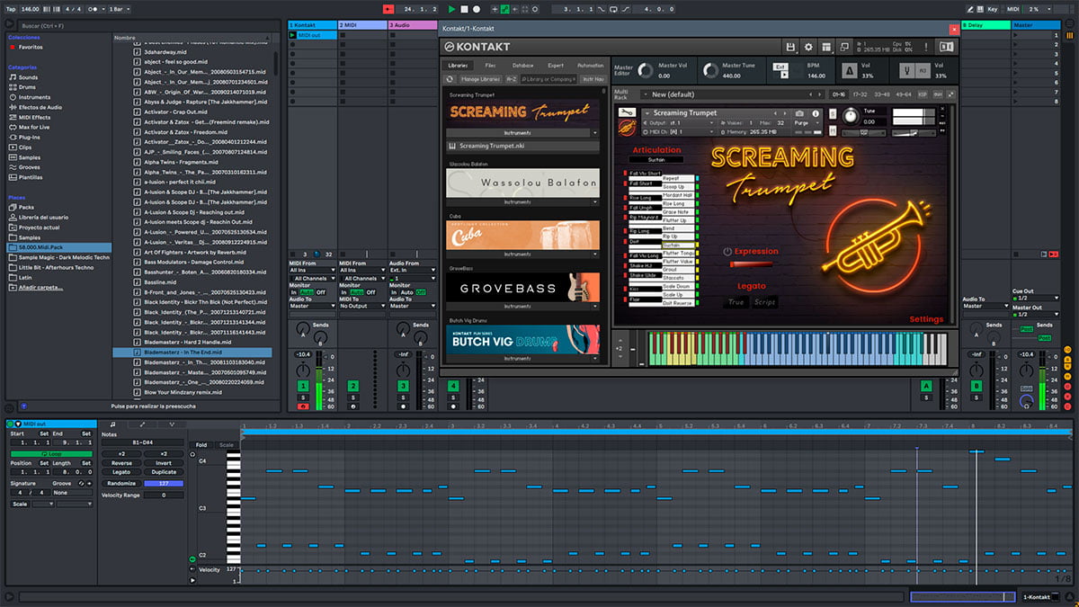Viewport: 1079px width, 607px height.
Task: Toggle the True legato switch
Action: coord(736,302)
